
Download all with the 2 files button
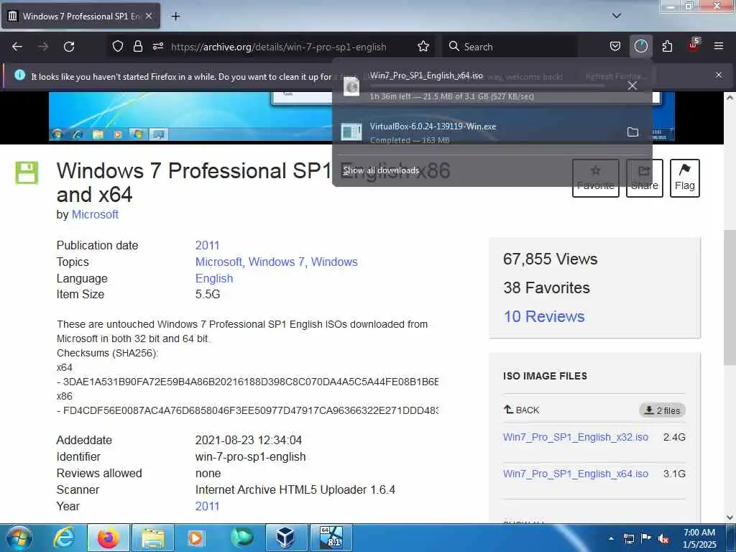[x=662, y=410]
